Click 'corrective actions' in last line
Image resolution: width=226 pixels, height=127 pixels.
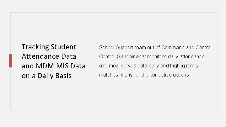[169, 75]
